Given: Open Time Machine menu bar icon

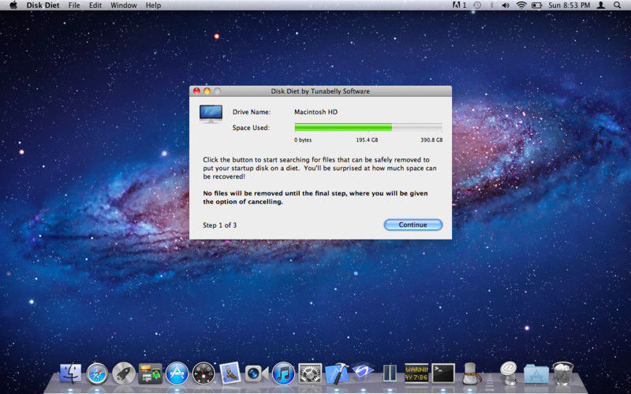Looking at the screenshot, I should 477,6.
